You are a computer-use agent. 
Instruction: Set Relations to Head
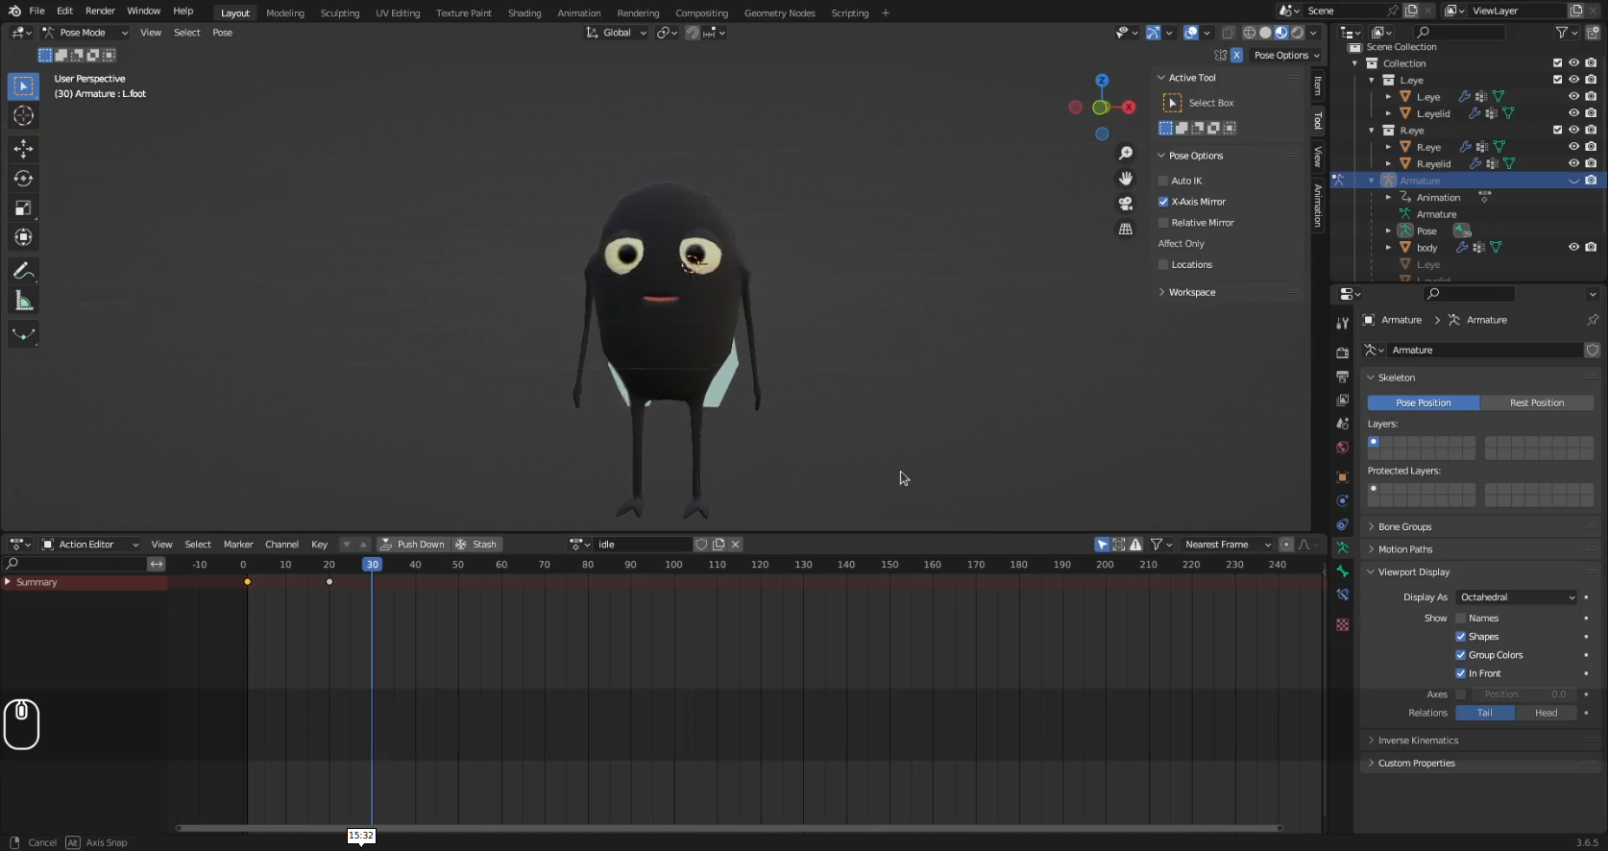pyautogui.click(x=1546, y=713)
